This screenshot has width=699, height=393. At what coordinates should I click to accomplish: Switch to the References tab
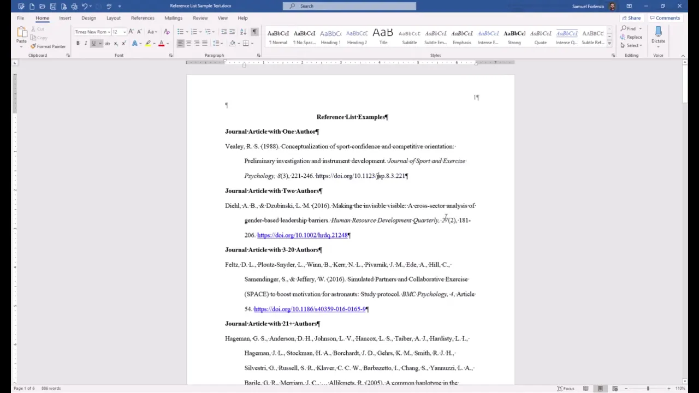coord(143,18)
